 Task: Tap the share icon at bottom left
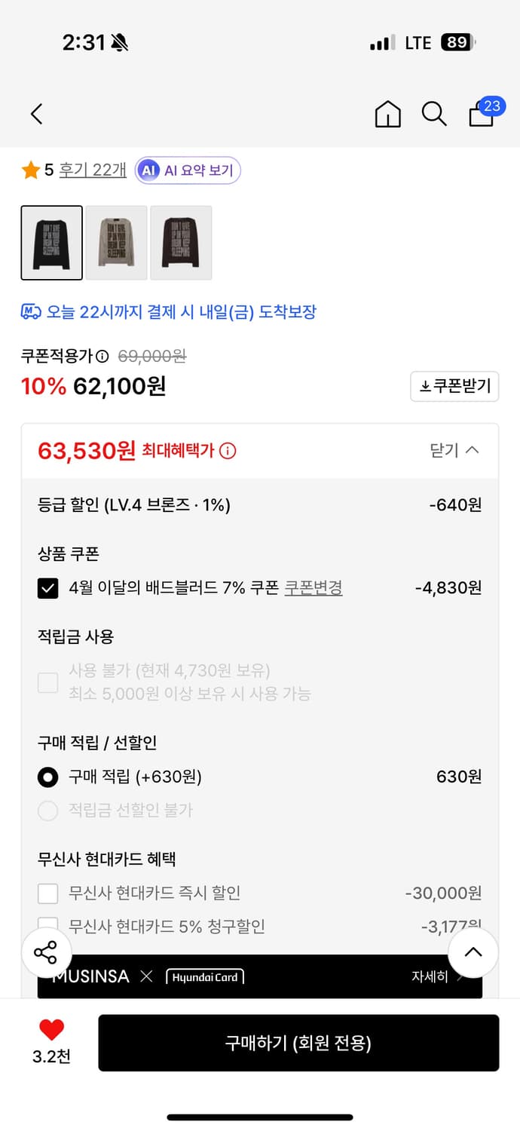[47, 952]
